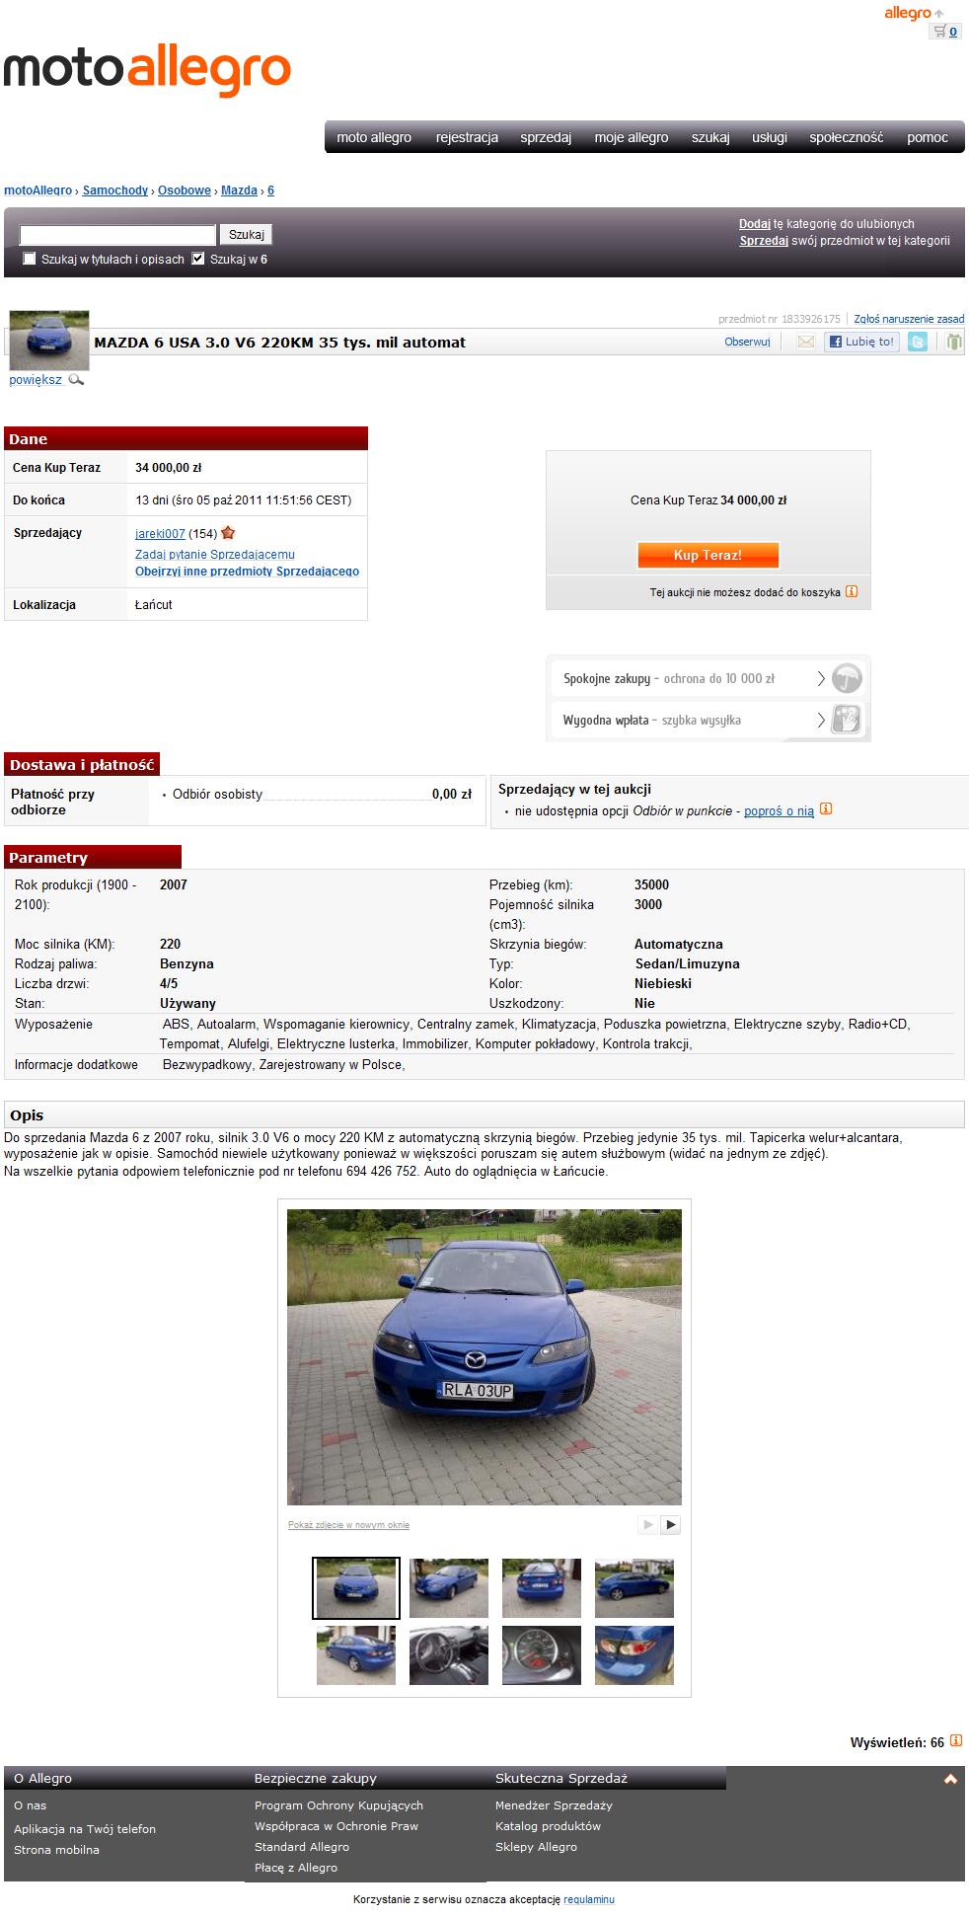
Task: Open the shopping cart icon
Action: [939, 32]
